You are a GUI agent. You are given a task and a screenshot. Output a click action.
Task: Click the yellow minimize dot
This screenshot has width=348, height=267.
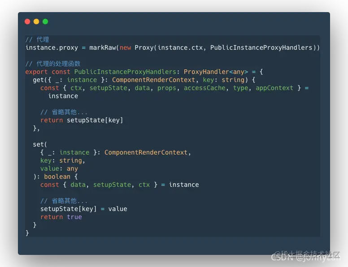36,22
